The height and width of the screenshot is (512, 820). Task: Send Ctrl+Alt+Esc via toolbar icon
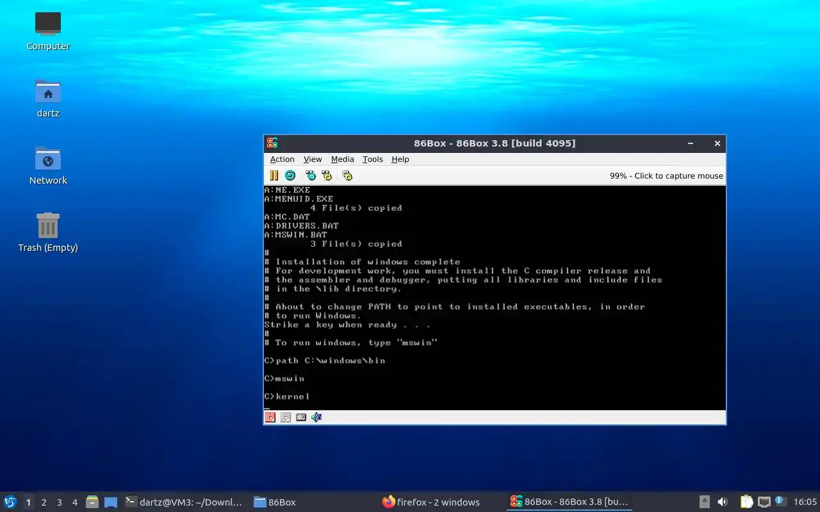(x=327, y=175)
